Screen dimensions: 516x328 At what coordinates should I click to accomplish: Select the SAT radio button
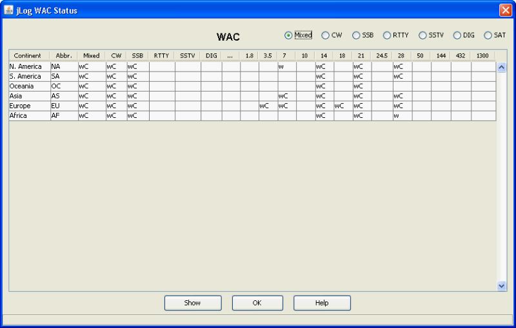488,35
